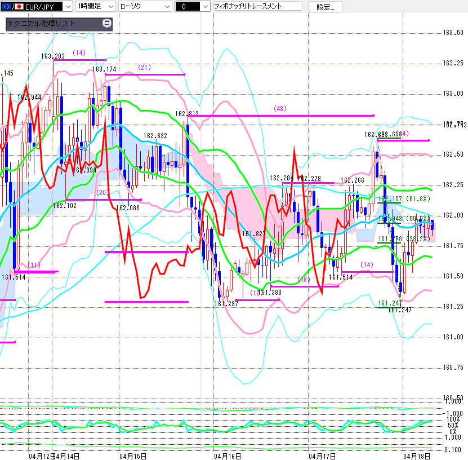Expand the テクニカル指標リスト panel icon
468x460 pixels.
[x=106, y=23]
